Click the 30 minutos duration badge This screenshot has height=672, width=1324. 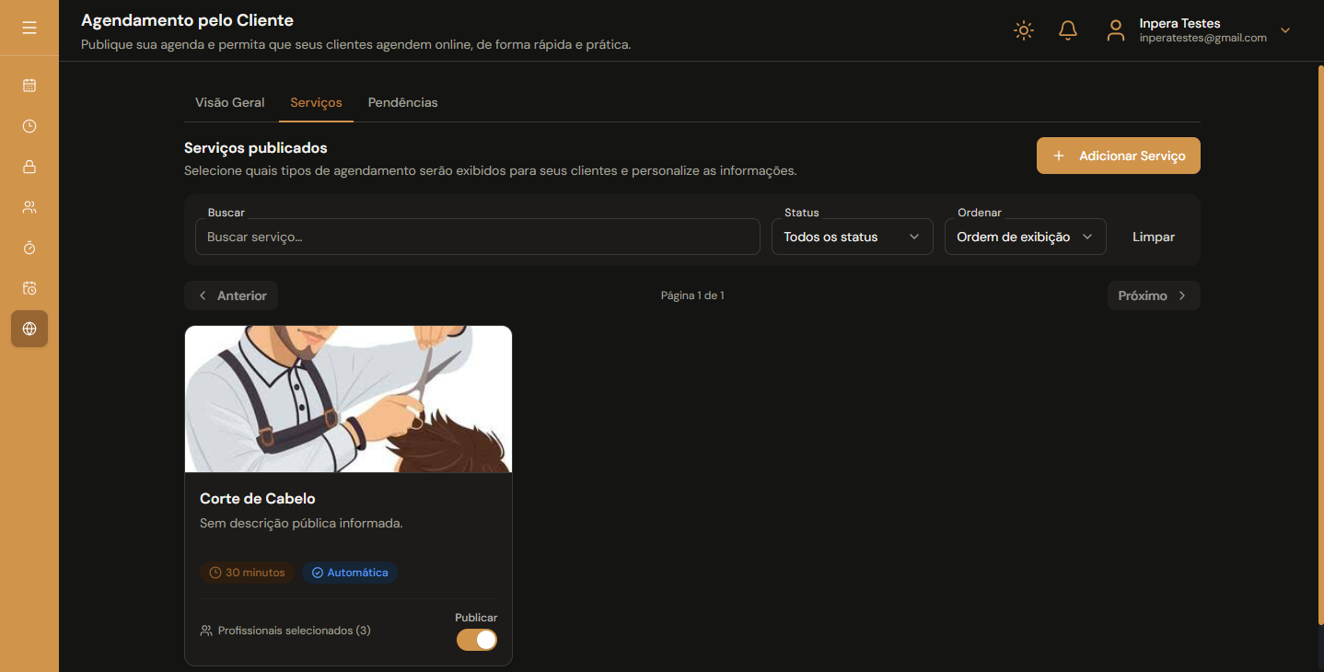pyautogui.click(x=247, y=573)
